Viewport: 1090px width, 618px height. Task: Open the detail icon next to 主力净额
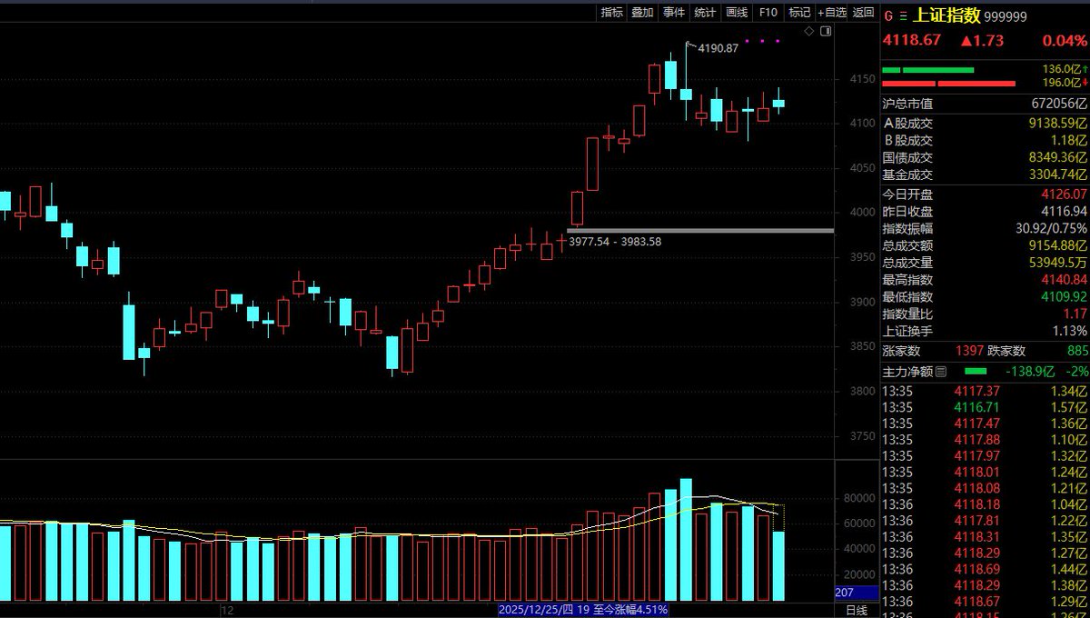940,371
